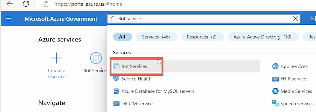Click the Bot Services result icon
This screenshot has height=112, width=316.
[116, 66]
